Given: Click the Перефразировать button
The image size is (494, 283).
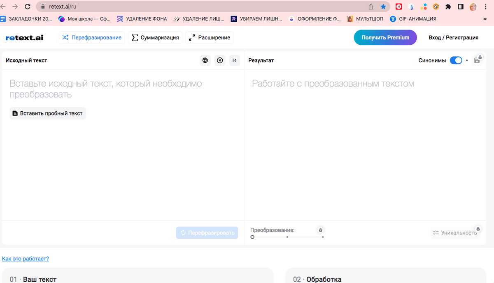Looking at the screenshot, I should tap(207, 232).
